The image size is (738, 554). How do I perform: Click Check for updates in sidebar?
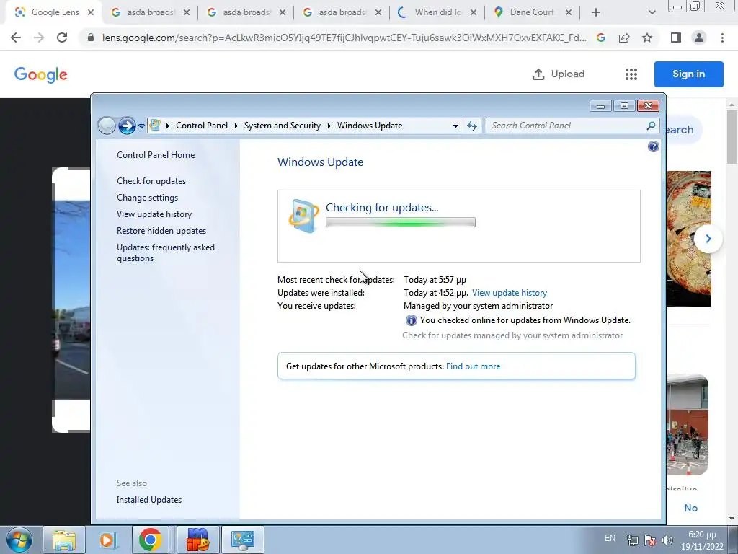click(x=151, y=181)
